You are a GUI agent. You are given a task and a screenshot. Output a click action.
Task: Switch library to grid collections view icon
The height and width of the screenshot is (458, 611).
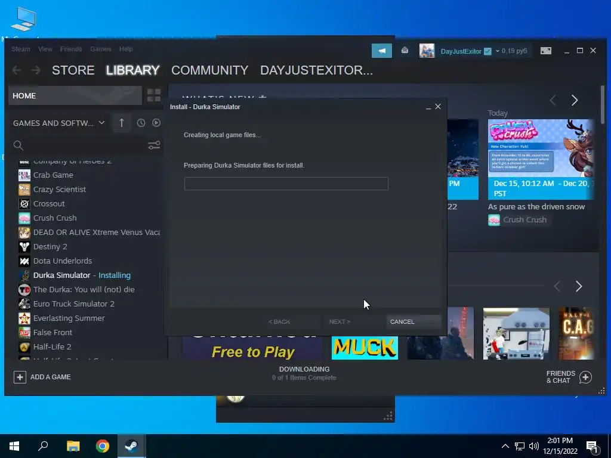(x=153, y=95)
